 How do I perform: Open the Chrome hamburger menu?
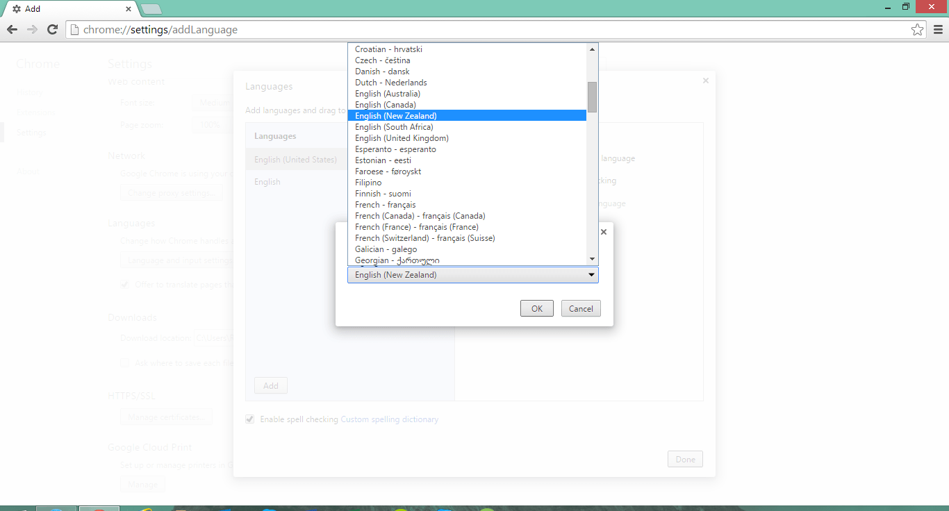point(938,30)
